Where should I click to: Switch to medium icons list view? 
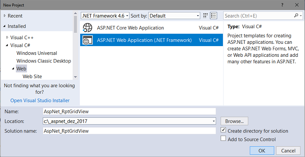(x=214, y=16)
